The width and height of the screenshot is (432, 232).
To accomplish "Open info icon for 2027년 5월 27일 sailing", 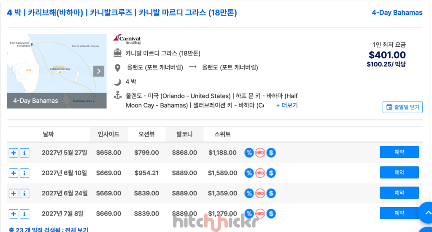I will coord(24,153).
